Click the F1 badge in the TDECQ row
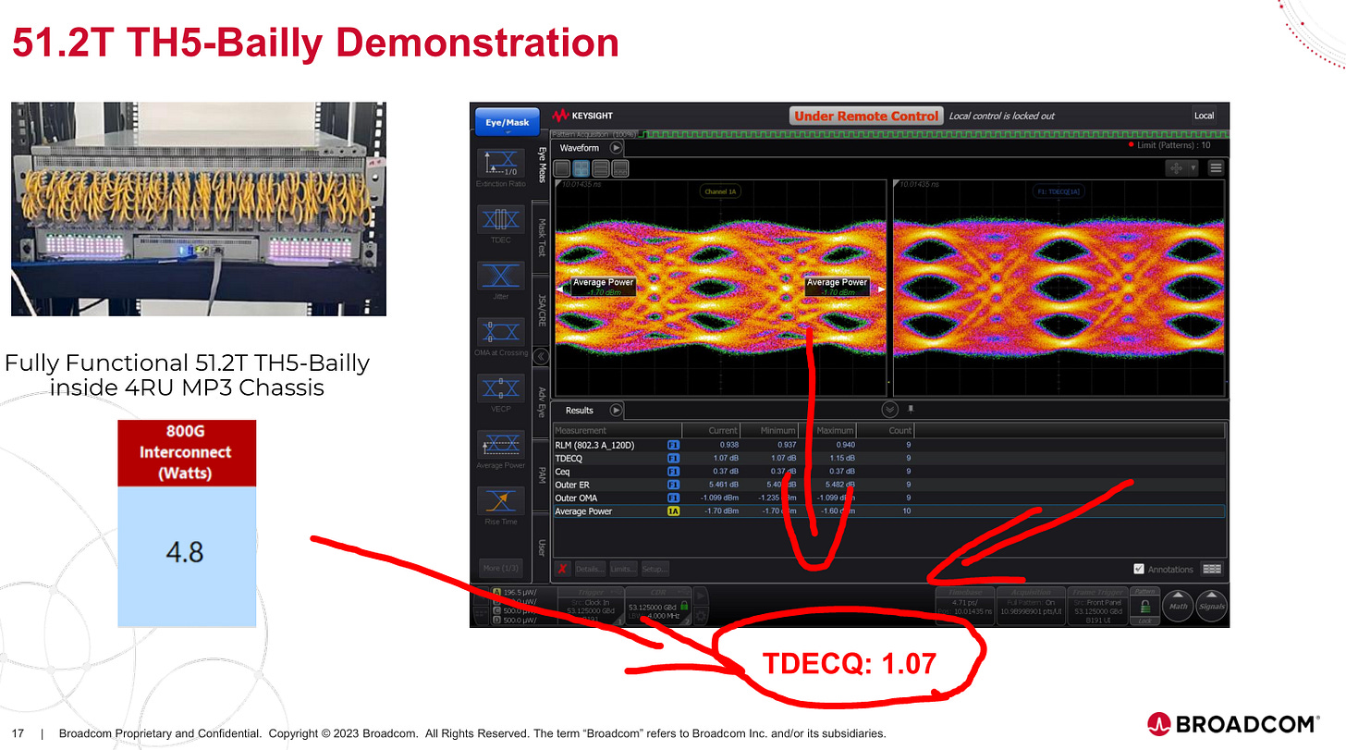Viewport: 1346px width, 750px height. tap(673, 458)
